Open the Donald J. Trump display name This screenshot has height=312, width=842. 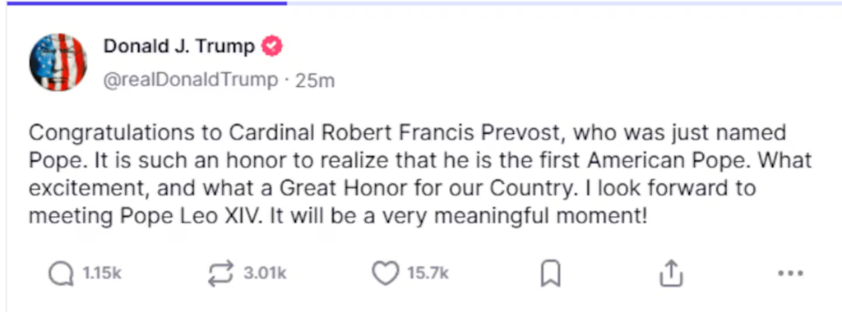(178, 47)
